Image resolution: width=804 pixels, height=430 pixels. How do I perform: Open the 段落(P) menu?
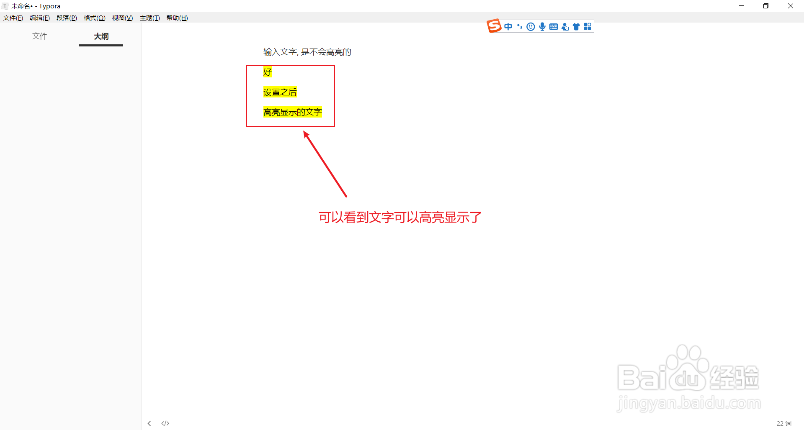[67, 18]
